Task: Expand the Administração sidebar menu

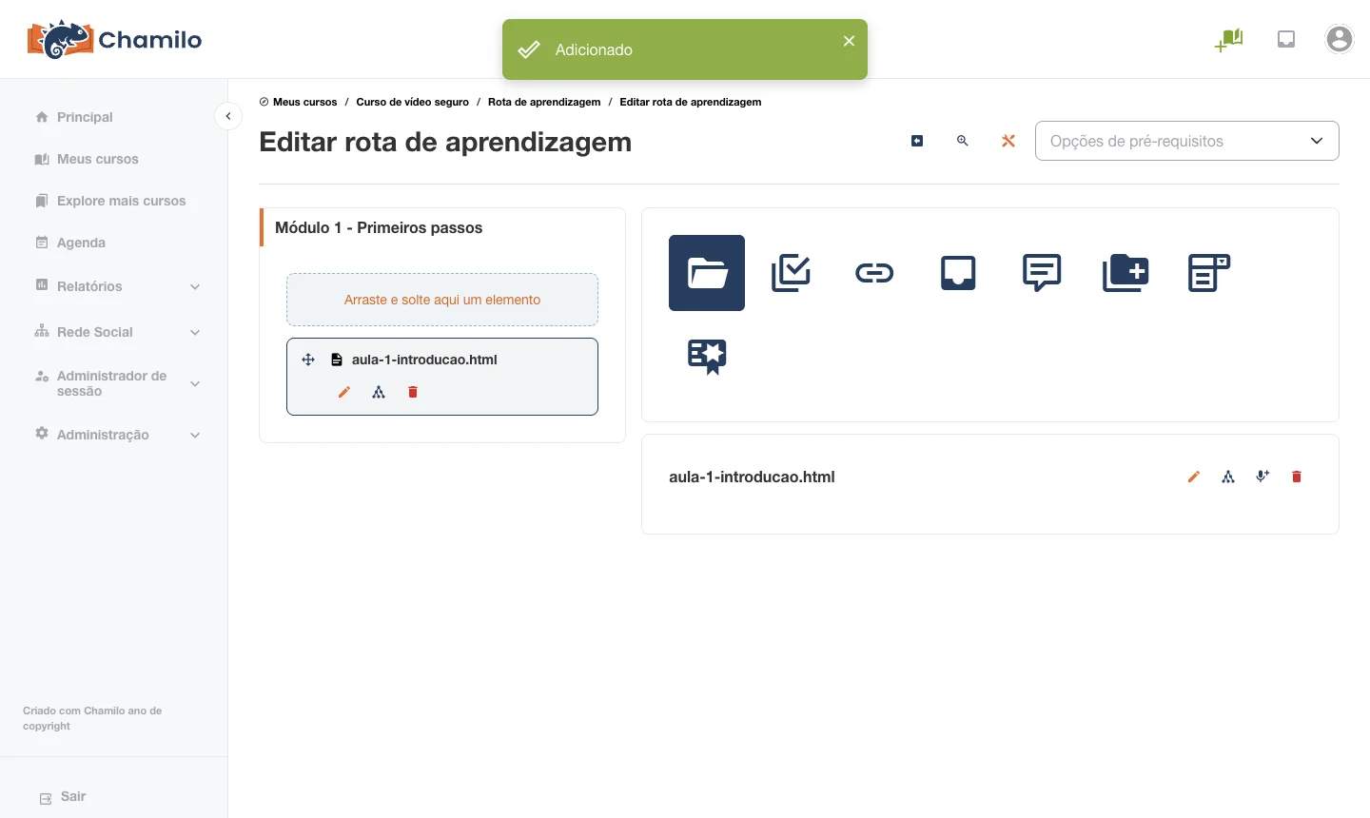Action: click(118, 435)
